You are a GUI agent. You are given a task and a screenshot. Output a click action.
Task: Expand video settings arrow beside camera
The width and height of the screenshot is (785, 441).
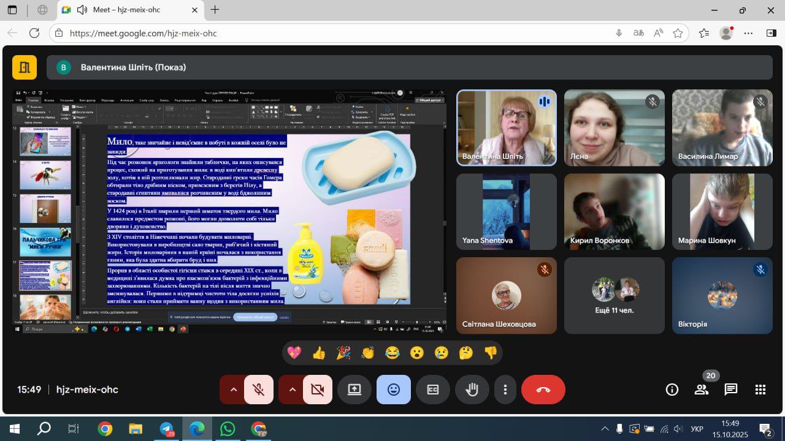(x=292, y=390)
